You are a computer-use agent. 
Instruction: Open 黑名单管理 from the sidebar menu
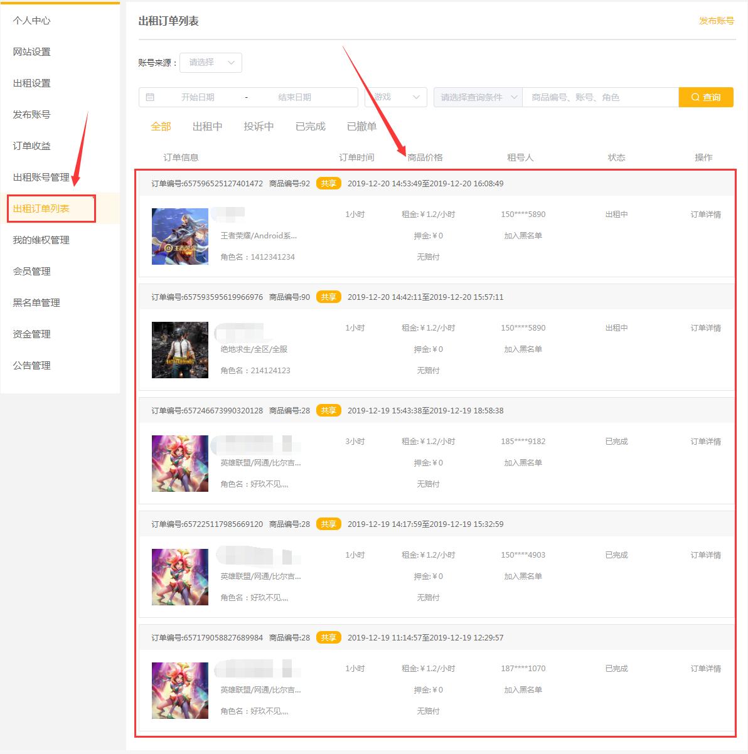pos(35,302)
